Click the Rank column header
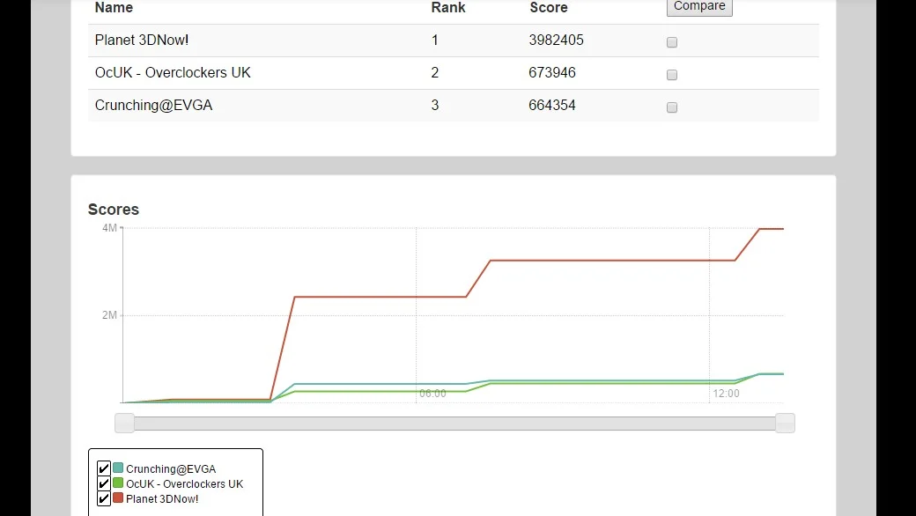 tap(448, 8)
